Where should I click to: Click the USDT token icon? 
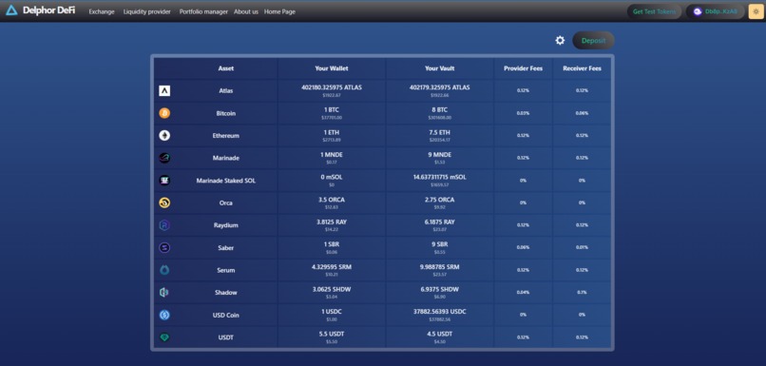(164, 337)
